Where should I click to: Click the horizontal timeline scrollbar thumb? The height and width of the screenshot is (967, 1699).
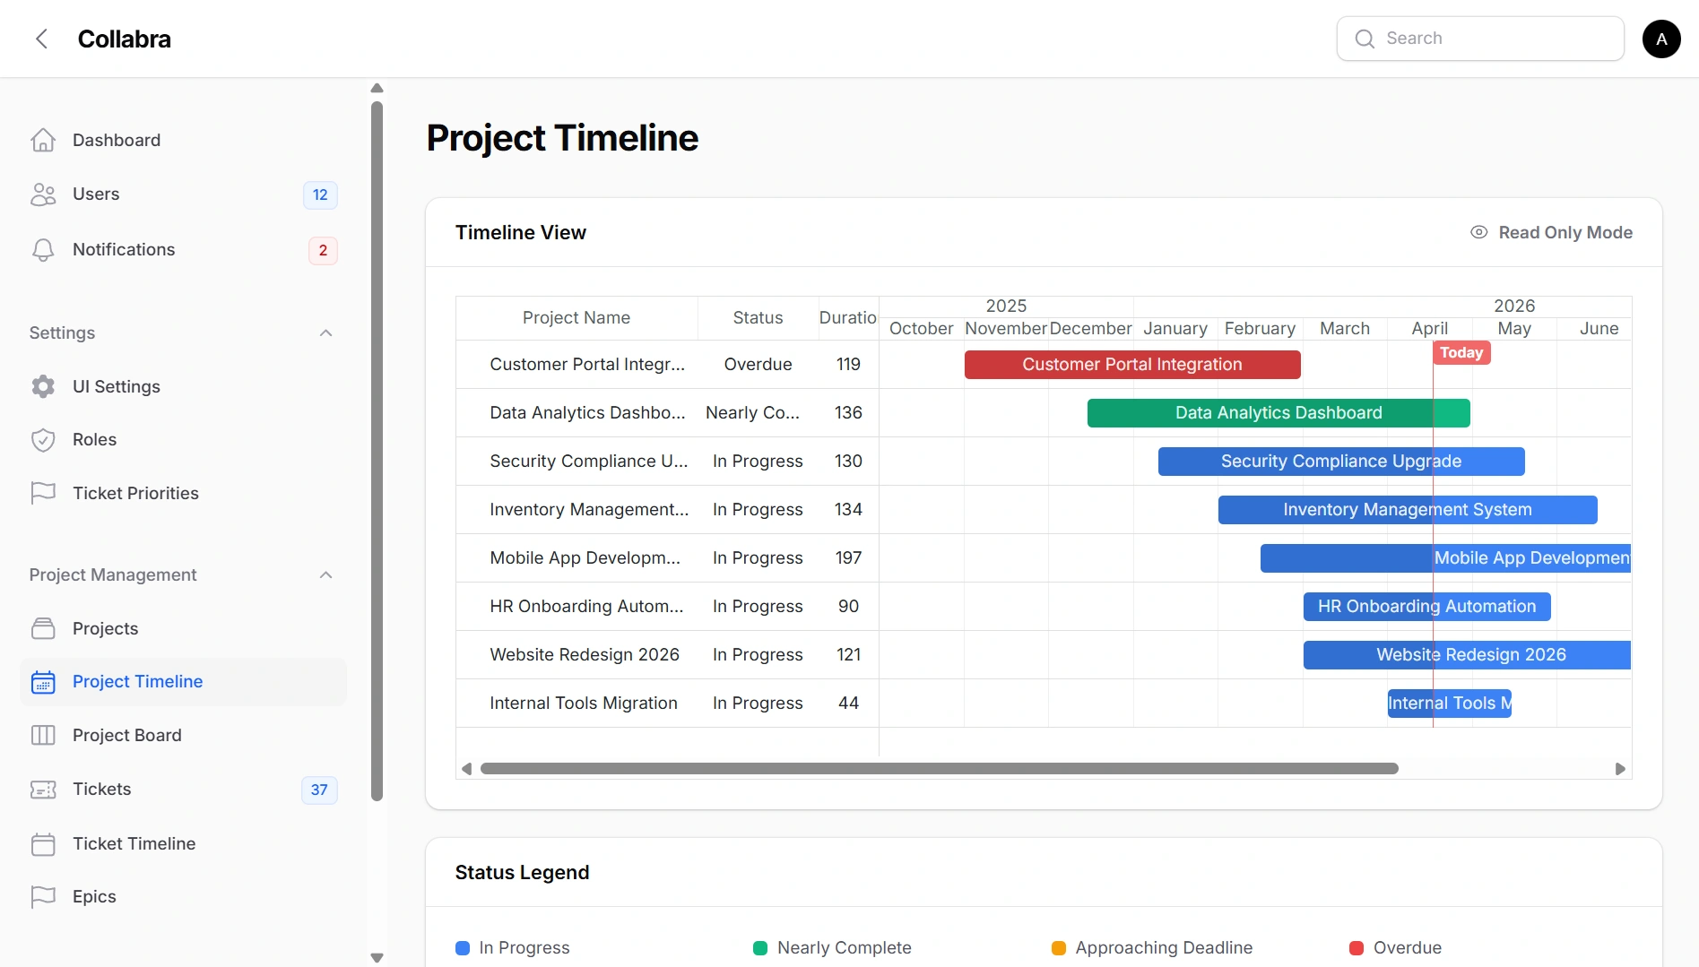point(940,769)
